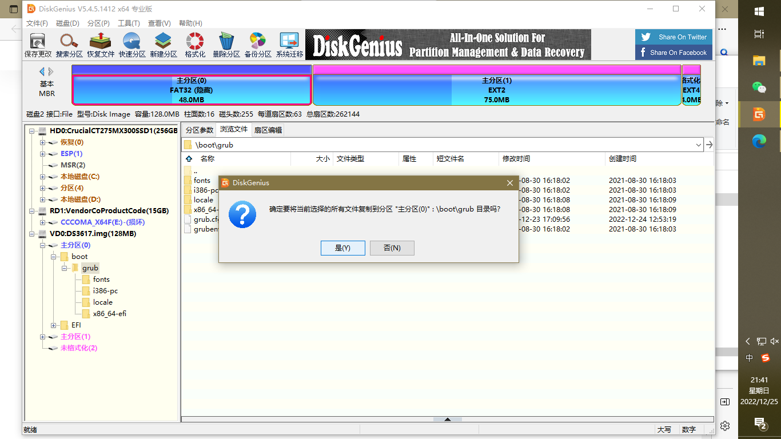The height and width of the screenshot is (439, 781).
Task: Expand the EFI folder in the tree
Action: 54,325
